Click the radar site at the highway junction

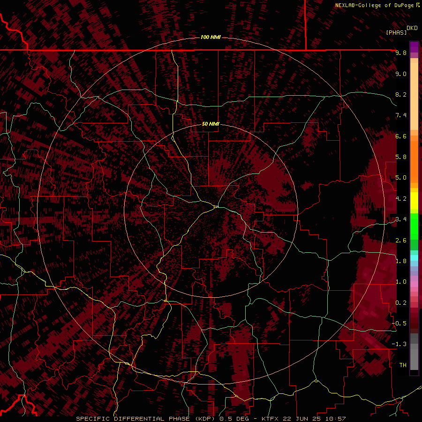pyautogui.click(x=216, y=207)
